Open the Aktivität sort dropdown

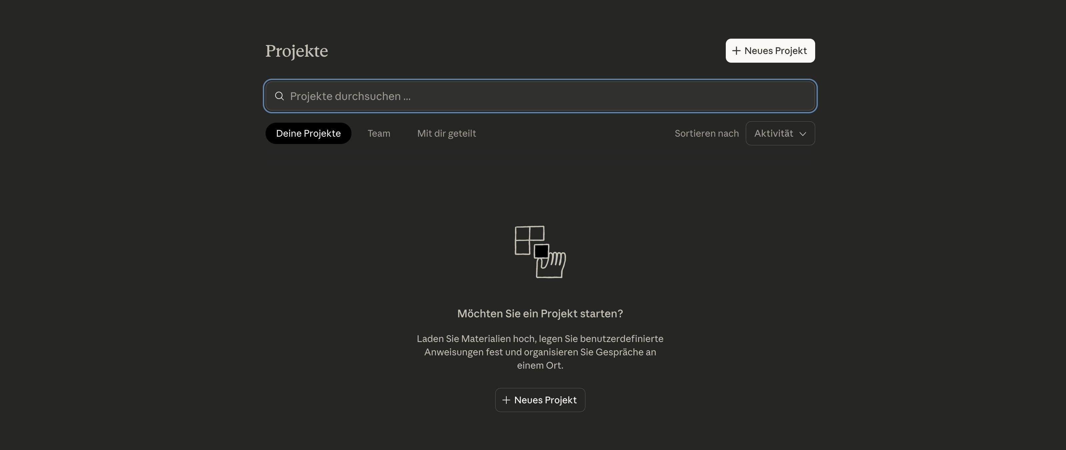tap(780, 133)
